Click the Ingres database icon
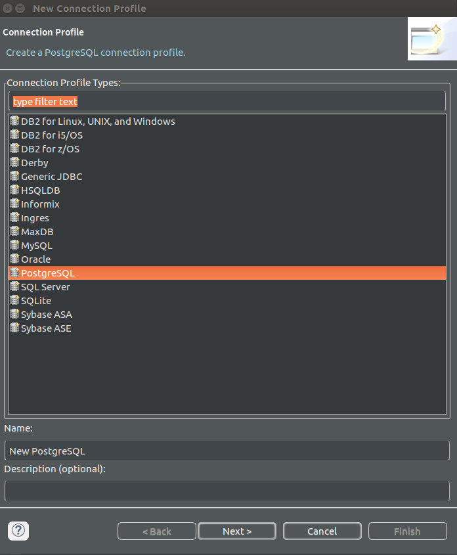 [14, 217]
